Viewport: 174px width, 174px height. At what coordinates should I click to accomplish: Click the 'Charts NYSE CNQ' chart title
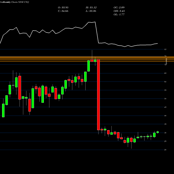click(x=20, y=2)
